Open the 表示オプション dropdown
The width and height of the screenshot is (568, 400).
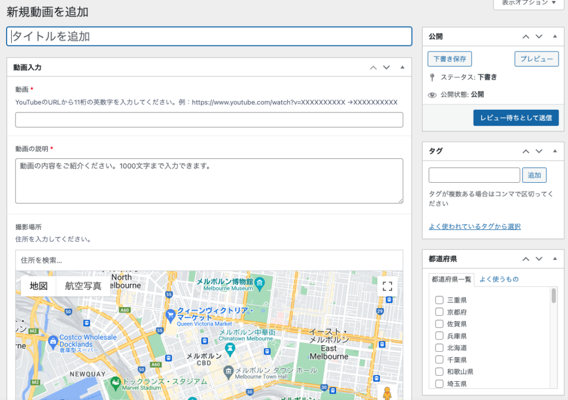click(529, 4)
